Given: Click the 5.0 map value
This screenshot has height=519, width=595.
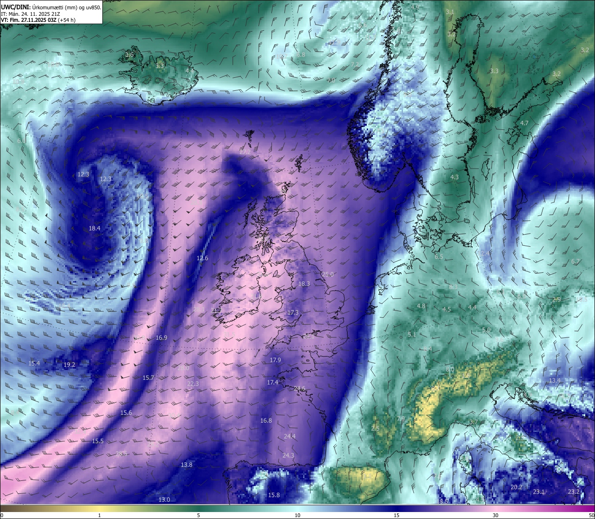Looking at the screenshot, I should pyautogui.click(x=486, y=330).
